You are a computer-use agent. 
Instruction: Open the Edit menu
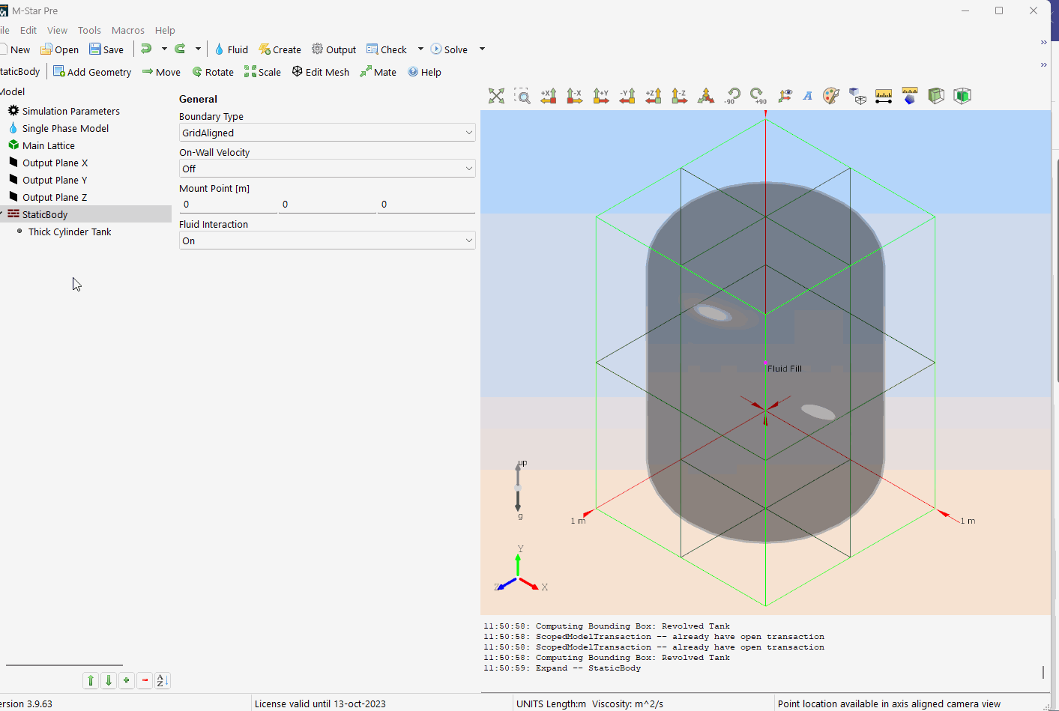pos(28,30)
